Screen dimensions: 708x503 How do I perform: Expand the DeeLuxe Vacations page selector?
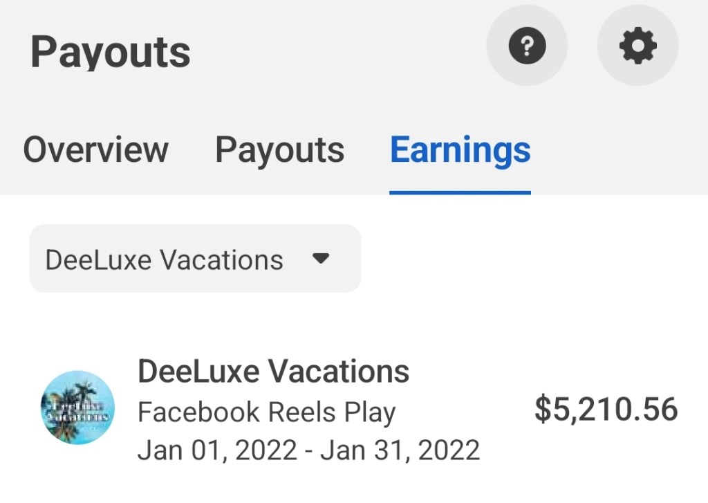click(194, 259)
